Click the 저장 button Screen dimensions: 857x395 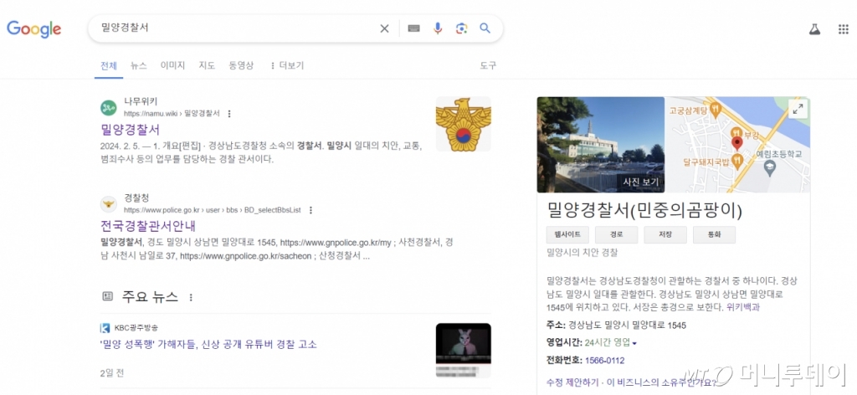tap(665, 235)
